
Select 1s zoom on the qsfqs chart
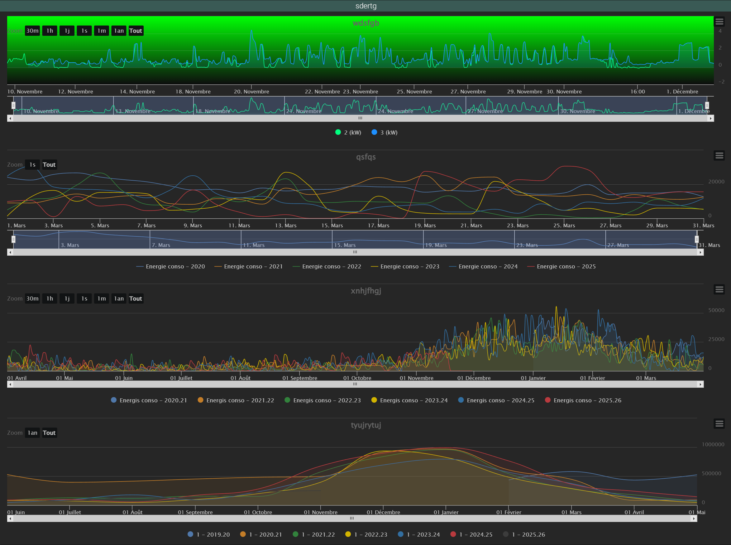pyautogui.click(x=32, y=165)
